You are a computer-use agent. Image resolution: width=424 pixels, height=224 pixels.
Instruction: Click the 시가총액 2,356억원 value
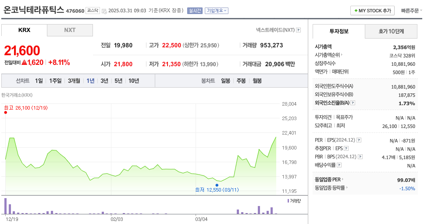(404, 47)
